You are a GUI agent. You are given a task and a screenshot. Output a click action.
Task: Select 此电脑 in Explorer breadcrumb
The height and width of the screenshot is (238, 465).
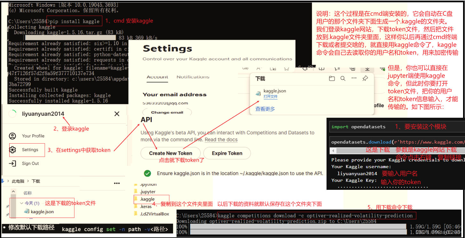coord(18,181)
